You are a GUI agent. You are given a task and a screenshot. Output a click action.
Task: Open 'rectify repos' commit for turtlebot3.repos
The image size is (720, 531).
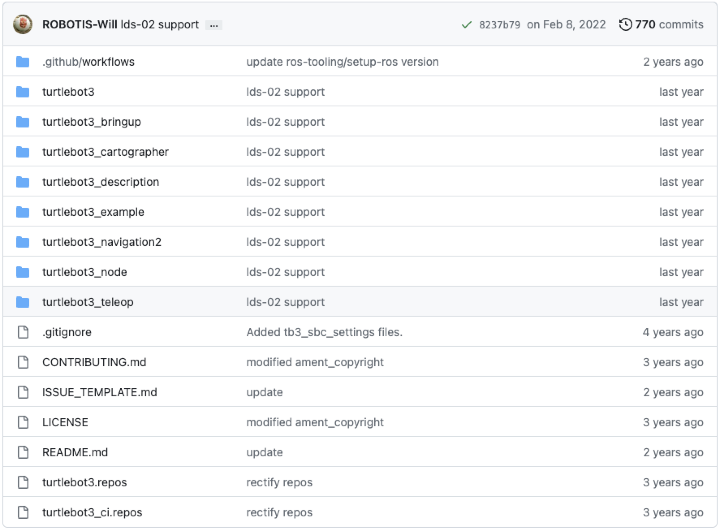[x=279, y=482]
